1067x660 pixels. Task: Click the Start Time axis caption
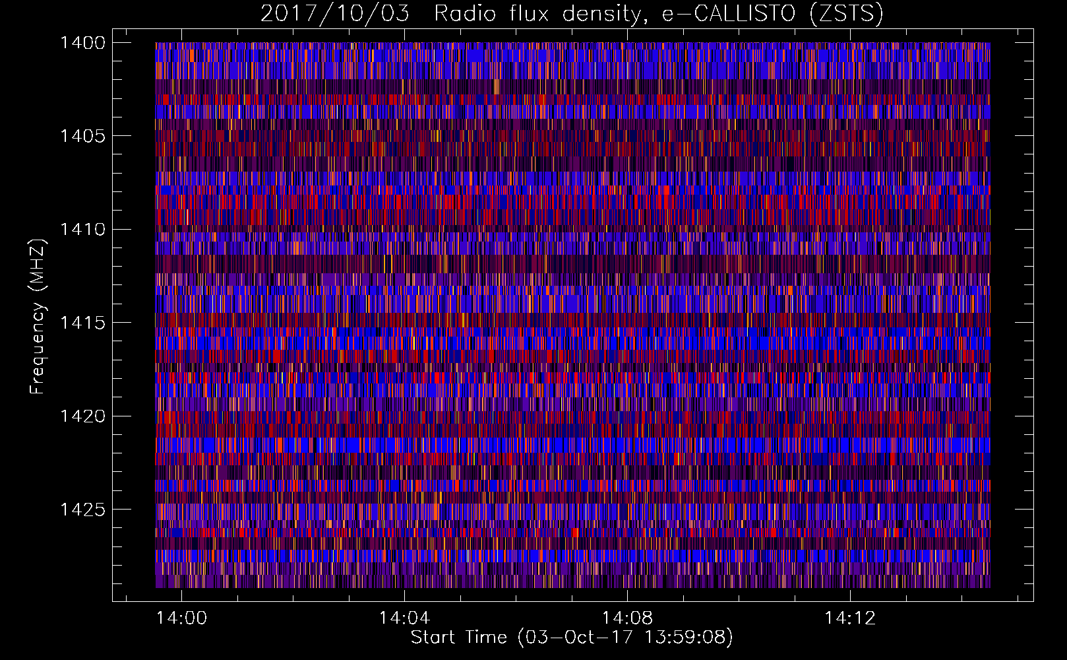click(x=572, y=638)
